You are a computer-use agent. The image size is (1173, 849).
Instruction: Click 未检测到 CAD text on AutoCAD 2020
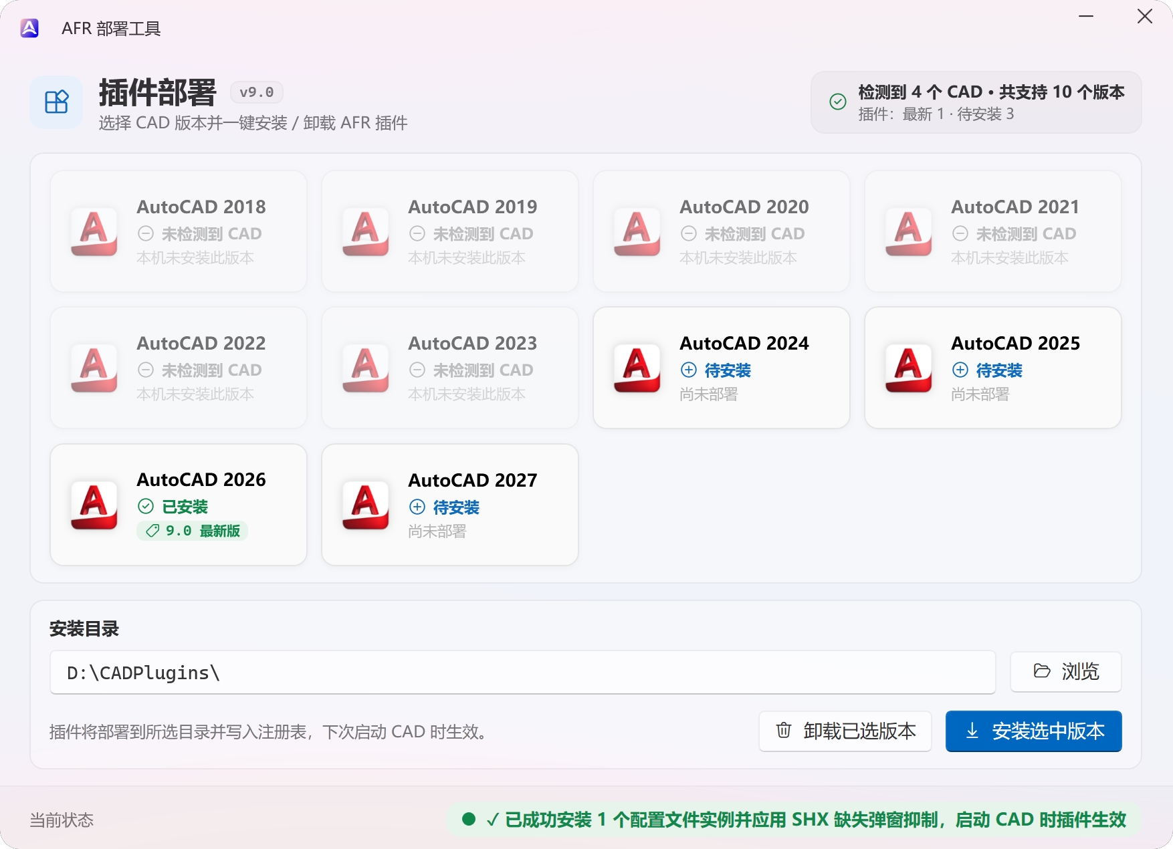(x=755, y=234)
